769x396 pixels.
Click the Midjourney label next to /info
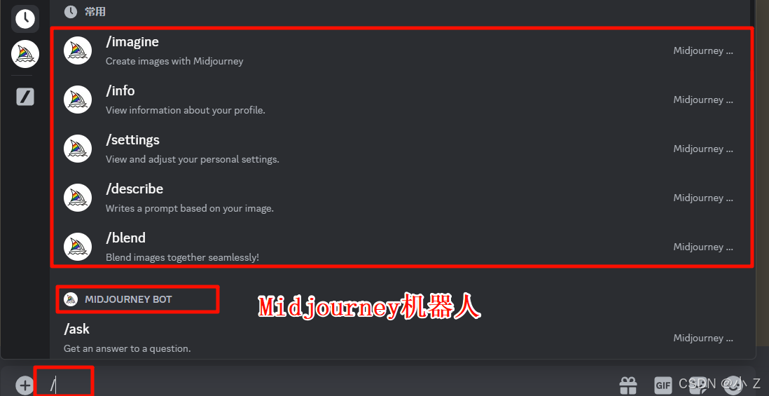[x=702, y=100]
